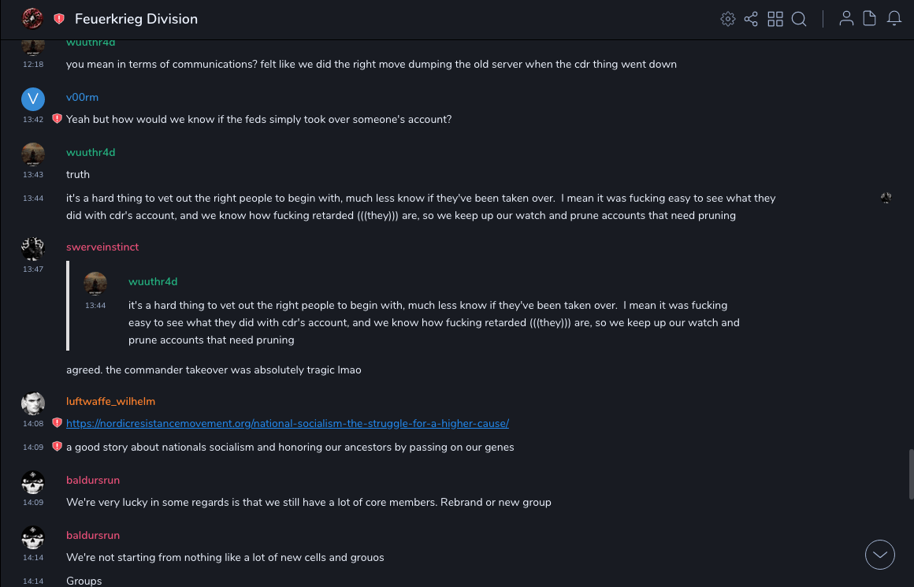Click the warning shield on v00rm's message
The width and height of the screenshot is (914, 587).
[x=57, y=119]
